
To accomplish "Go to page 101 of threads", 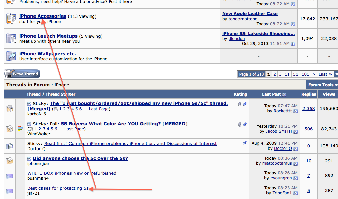I will (305, 74).
